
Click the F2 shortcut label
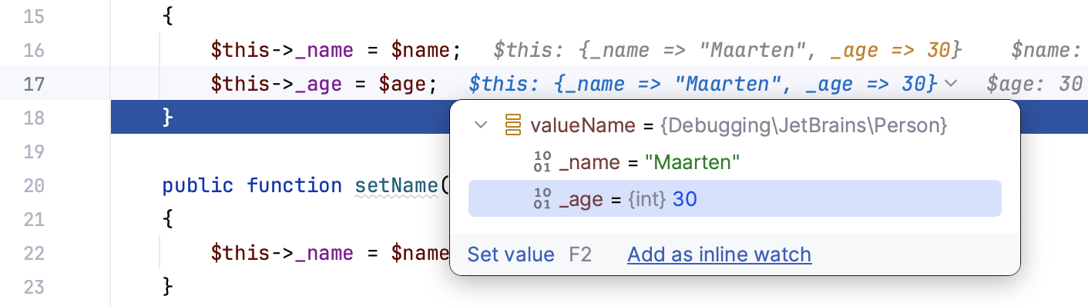point(580,254)
